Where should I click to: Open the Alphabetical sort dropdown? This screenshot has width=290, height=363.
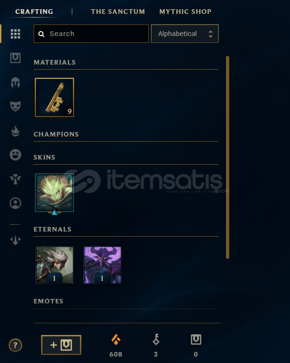tap(185, 34)
